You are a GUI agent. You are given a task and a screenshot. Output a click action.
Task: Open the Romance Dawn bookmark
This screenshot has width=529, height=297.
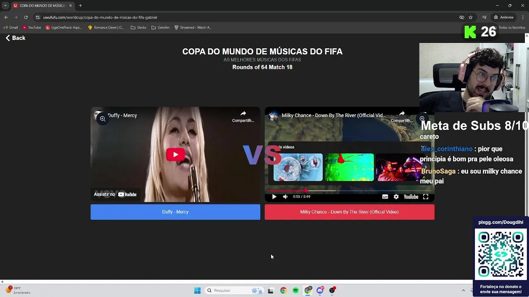point(106,28)
